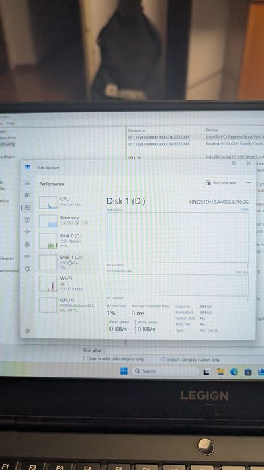The height and width of the screenshot is (470, 264).
Task: Select GPU 0 in performance list
Action: [x=68, y=305]
